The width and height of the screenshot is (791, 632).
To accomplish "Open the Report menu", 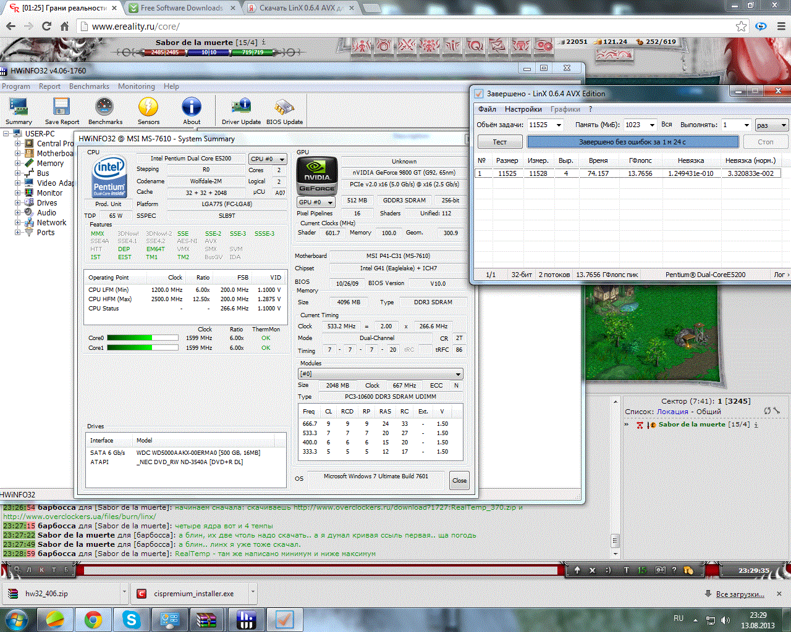I will [49, 86].
